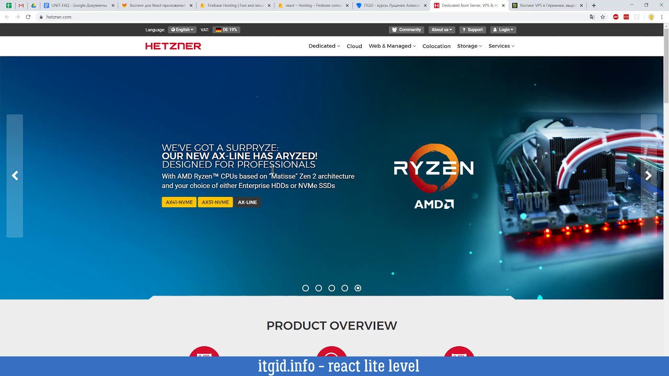Switch to the react – Hosting Firebase console tab
Screen dimensions: 669x376
click(x=313, y=5)
